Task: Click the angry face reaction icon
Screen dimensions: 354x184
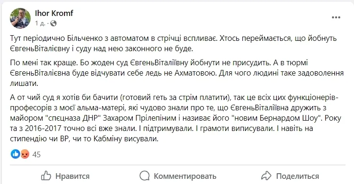Action: pos(25,154)
